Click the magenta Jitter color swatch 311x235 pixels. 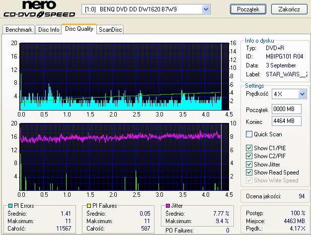(168, 206)
